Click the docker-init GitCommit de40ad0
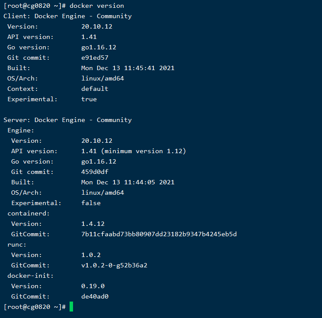 pyautogui.click(x=95, y=296)
